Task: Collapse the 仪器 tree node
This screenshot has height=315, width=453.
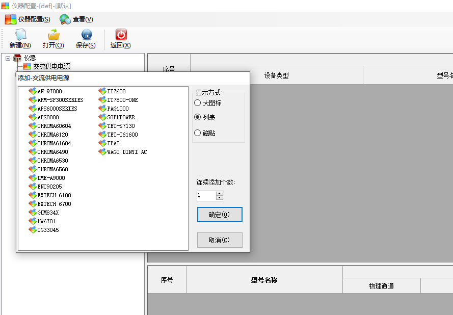Action: 8,58
